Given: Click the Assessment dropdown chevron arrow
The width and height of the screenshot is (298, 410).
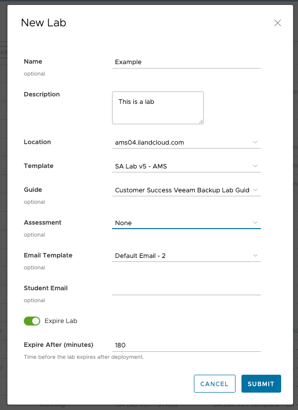Looking at the screenshot, I should point(255,223).
